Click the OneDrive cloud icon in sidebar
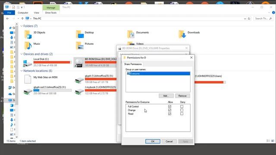The width and height of the screenshot is (276, 155). click(x=10, y=94)
